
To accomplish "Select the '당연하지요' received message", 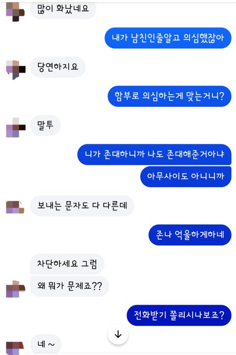I will 58,67.
